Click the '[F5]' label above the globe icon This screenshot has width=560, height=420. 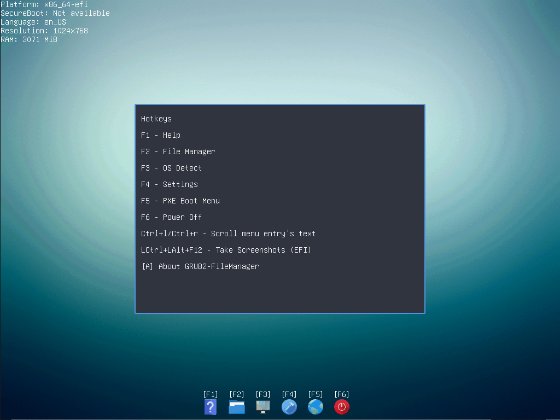click(x=316, y=394)
